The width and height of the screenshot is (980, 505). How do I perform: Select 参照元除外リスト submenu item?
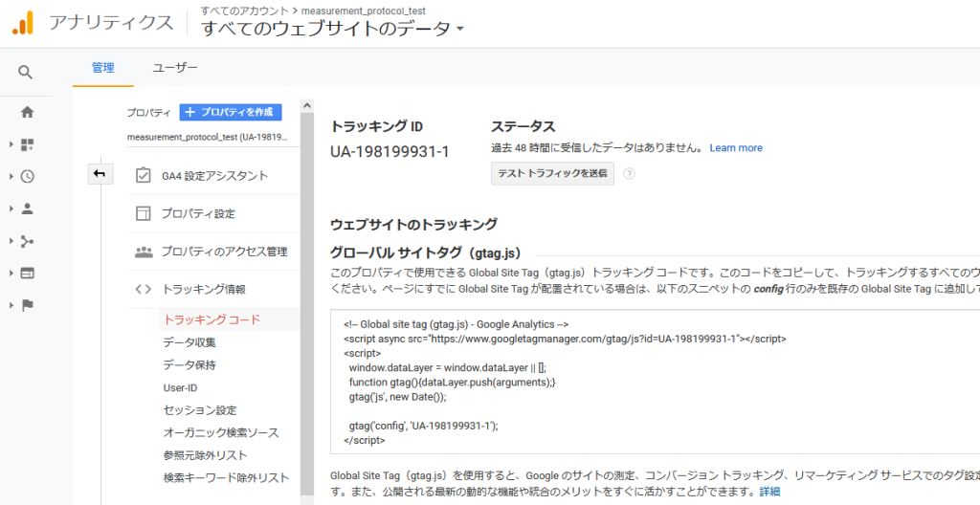205,455
